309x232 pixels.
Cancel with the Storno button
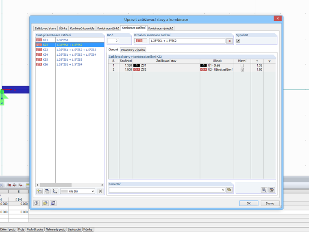[x=270, y=203]
